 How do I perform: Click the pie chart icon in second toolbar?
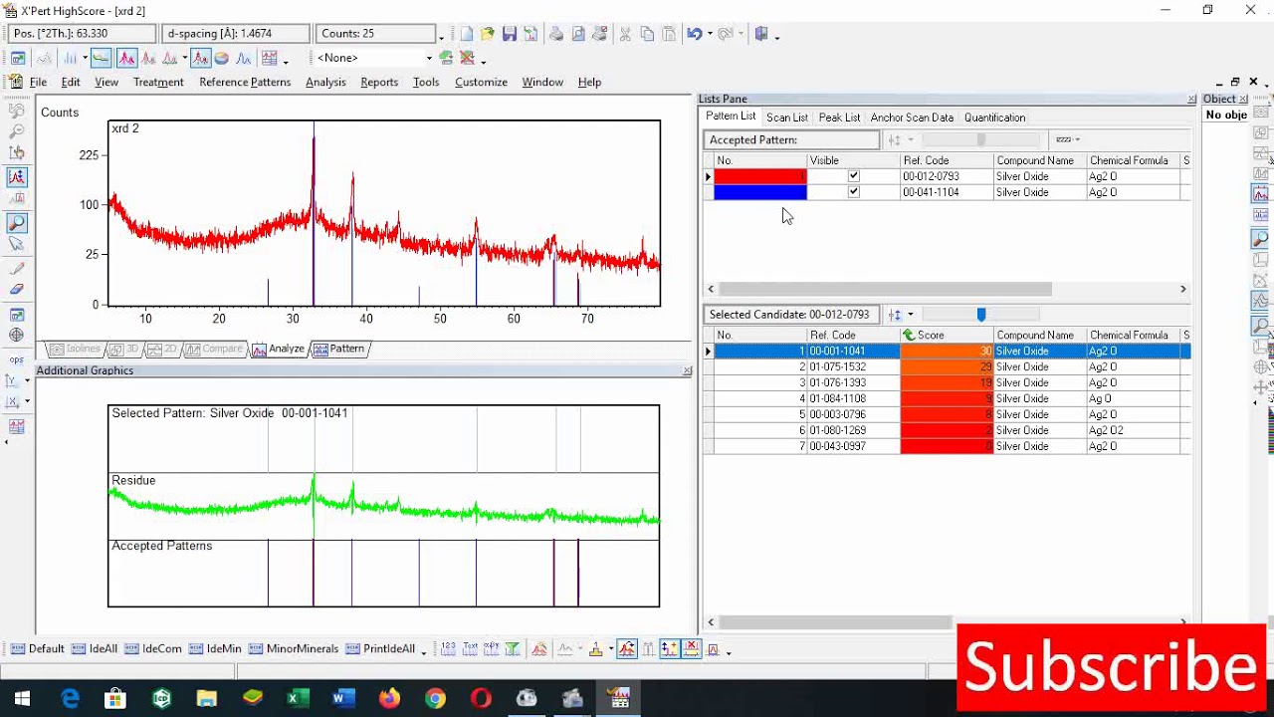tap(221, 58)
